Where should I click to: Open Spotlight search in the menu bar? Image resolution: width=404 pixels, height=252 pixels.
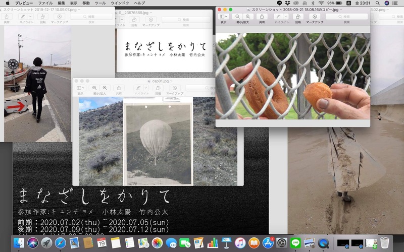pyautogui.click(x=377, y=3)
